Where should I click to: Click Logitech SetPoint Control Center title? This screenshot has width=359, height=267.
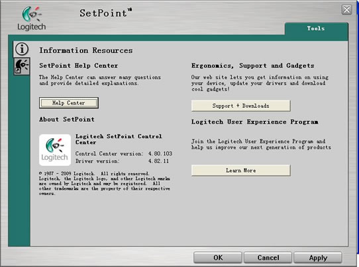tap(119, 139)
